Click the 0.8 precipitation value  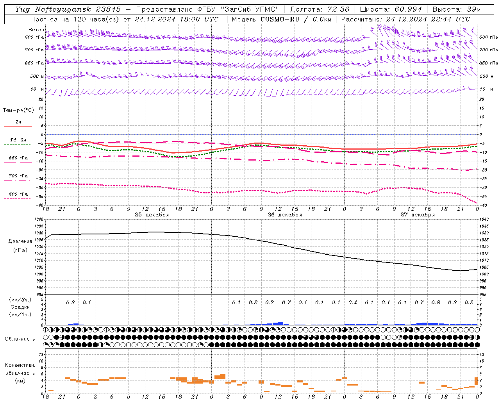[436, 302]
